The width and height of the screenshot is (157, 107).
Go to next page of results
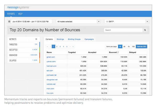coord(70,46)
